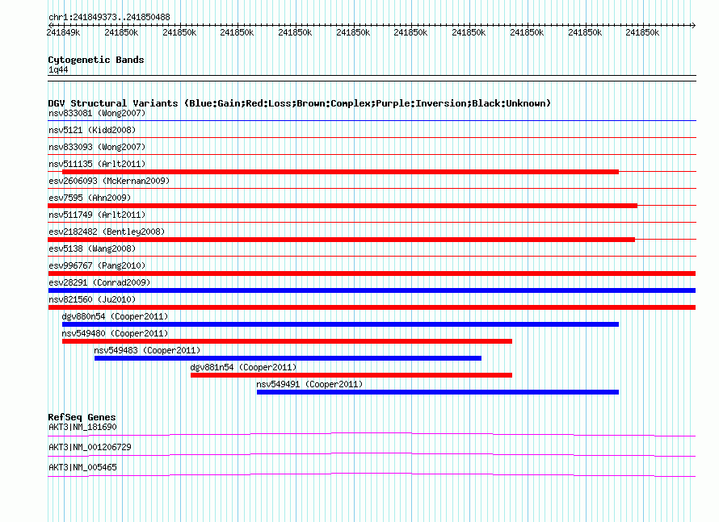
Task: Select the nsv549483 (Cooper2011) blue bar
Action: point(288,358)
